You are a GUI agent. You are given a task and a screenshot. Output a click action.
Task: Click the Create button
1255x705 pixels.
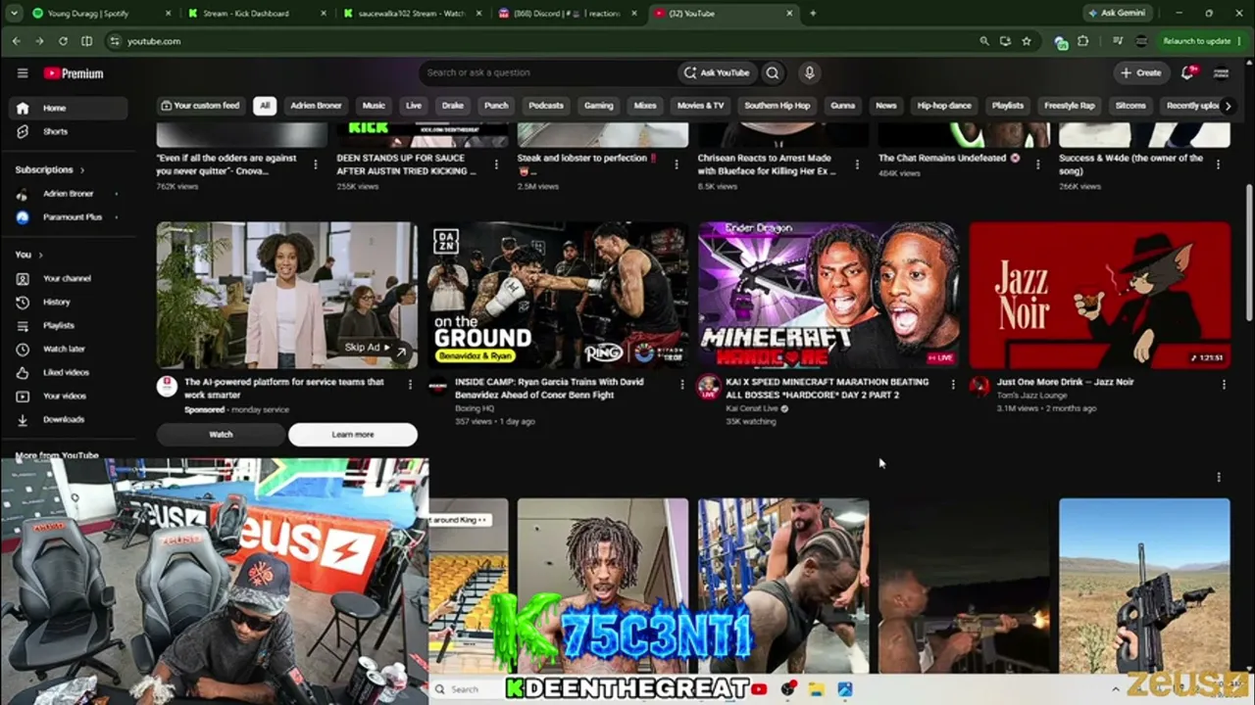pyautogui.click(x=1140, y=72)
